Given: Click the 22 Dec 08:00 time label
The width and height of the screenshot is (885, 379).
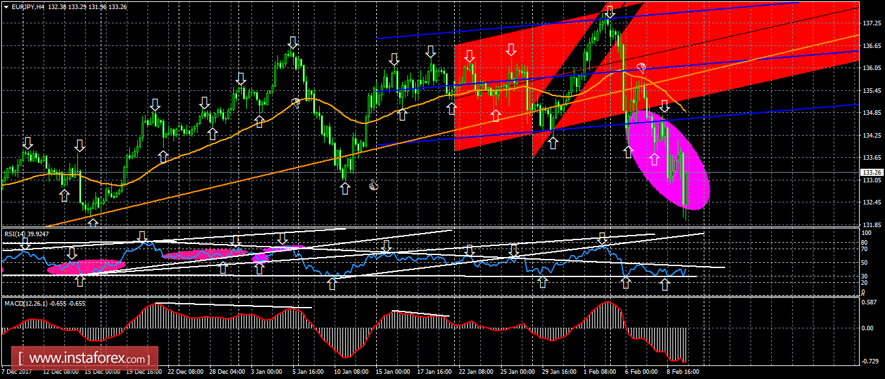Looking at the screenshot, I should pyautogui.click(x=186, y=373).
